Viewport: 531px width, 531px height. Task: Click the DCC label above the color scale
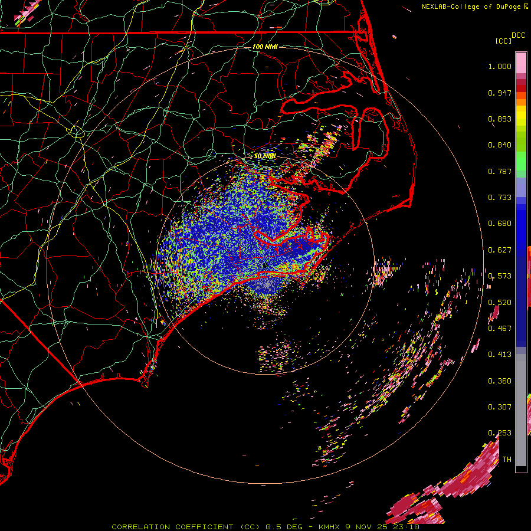(x=518, y=35)
